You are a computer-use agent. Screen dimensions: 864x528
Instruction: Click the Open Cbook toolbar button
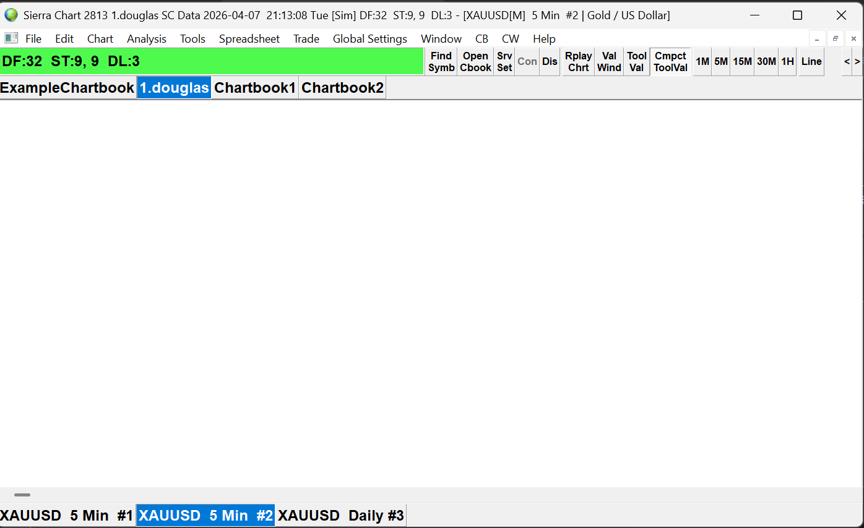(x=475, y=62)
